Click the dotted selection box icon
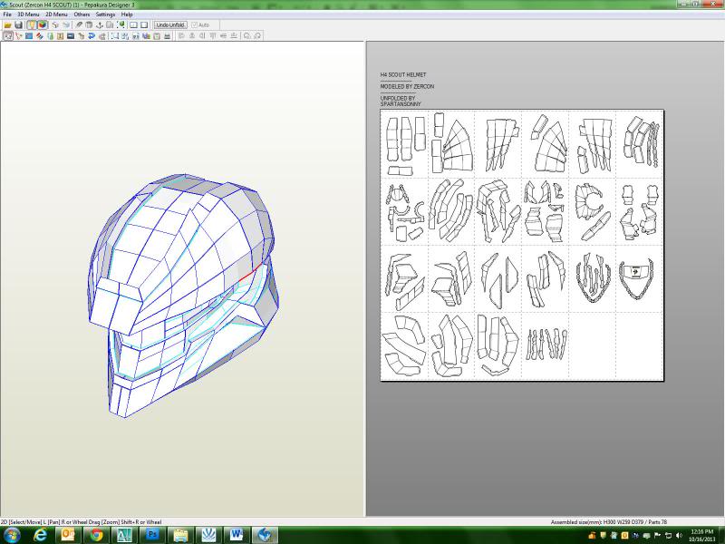Image resolution: width=725 pixels, height=544 pixels. click(115, 36)
